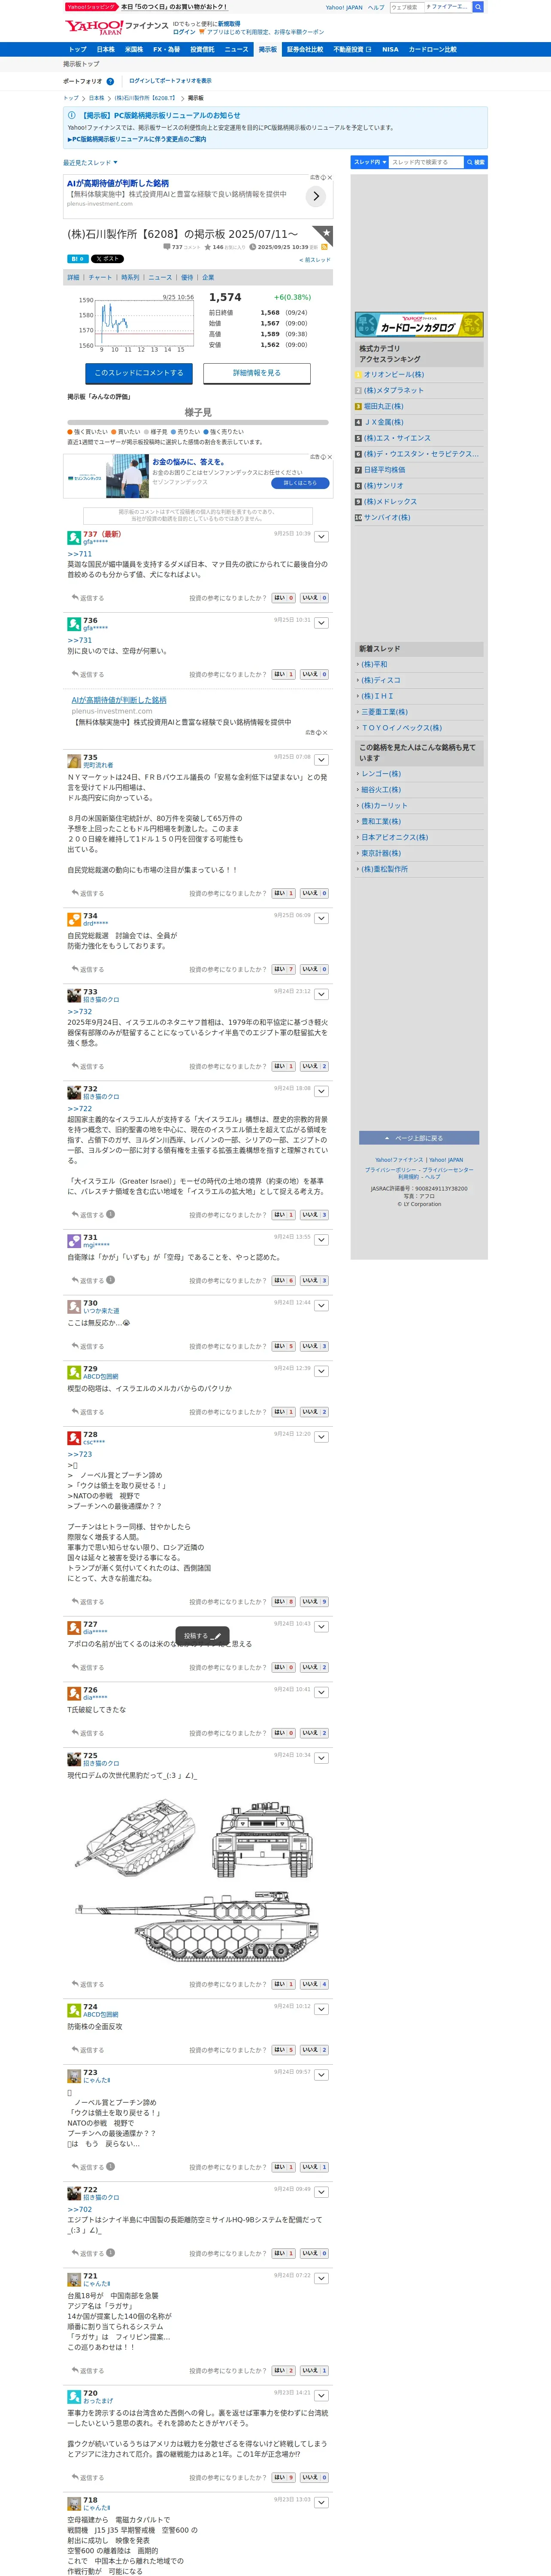The width and height of the screenshot is (551, 2576).
Task: Click avatar of post 725 招き猫のクロ
Action: (x=74, y=1760)
